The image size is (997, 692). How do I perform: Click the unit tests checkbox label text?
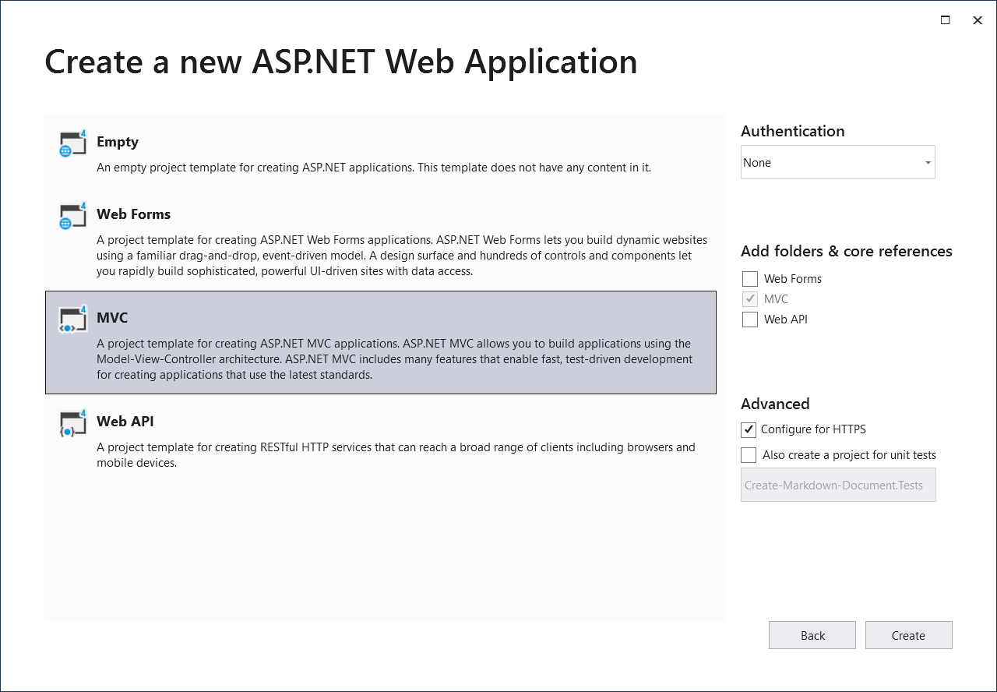849,455
